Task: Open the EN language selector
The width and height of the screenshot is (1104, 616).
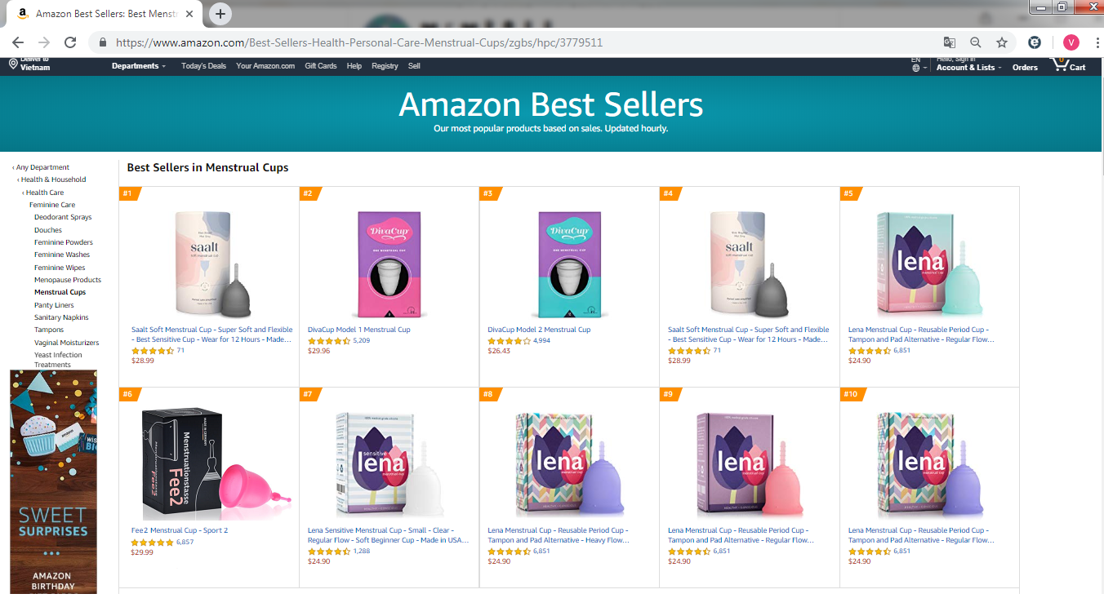Action: click(916, 64)
